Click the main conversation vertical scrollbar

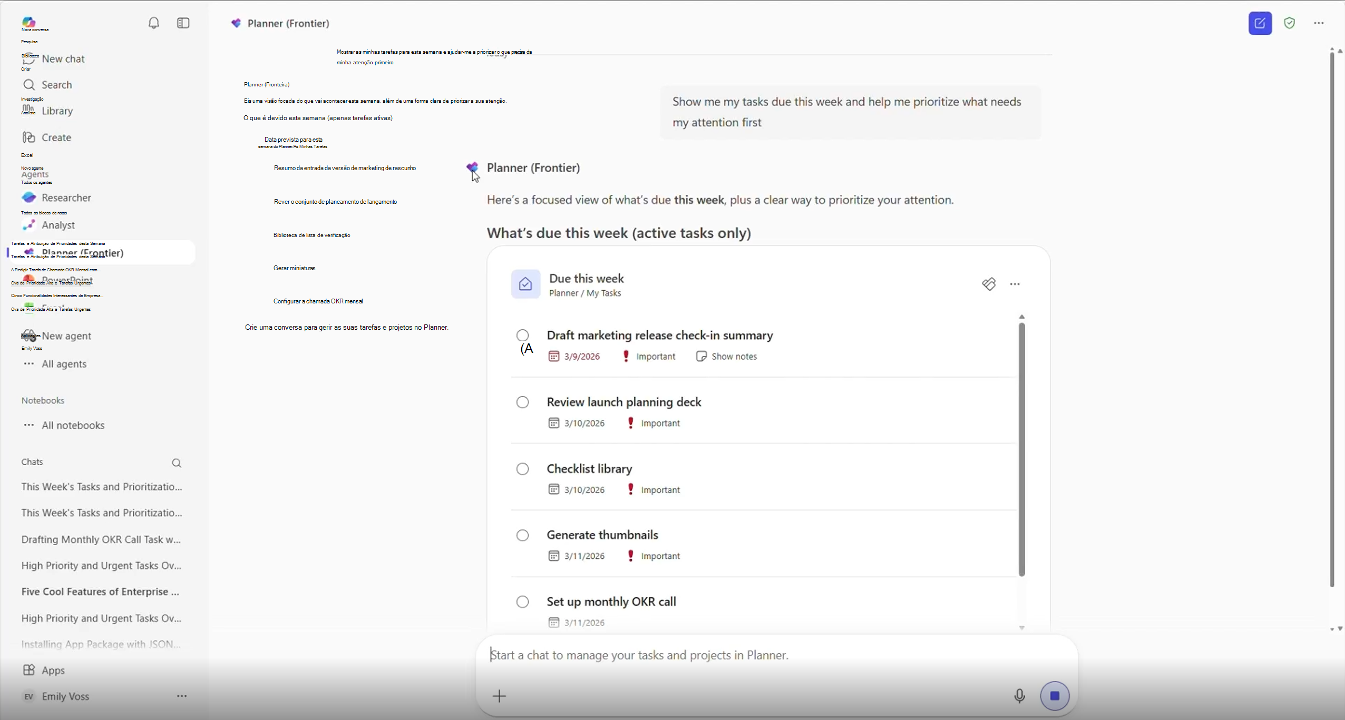click(x=1332, y=320)
